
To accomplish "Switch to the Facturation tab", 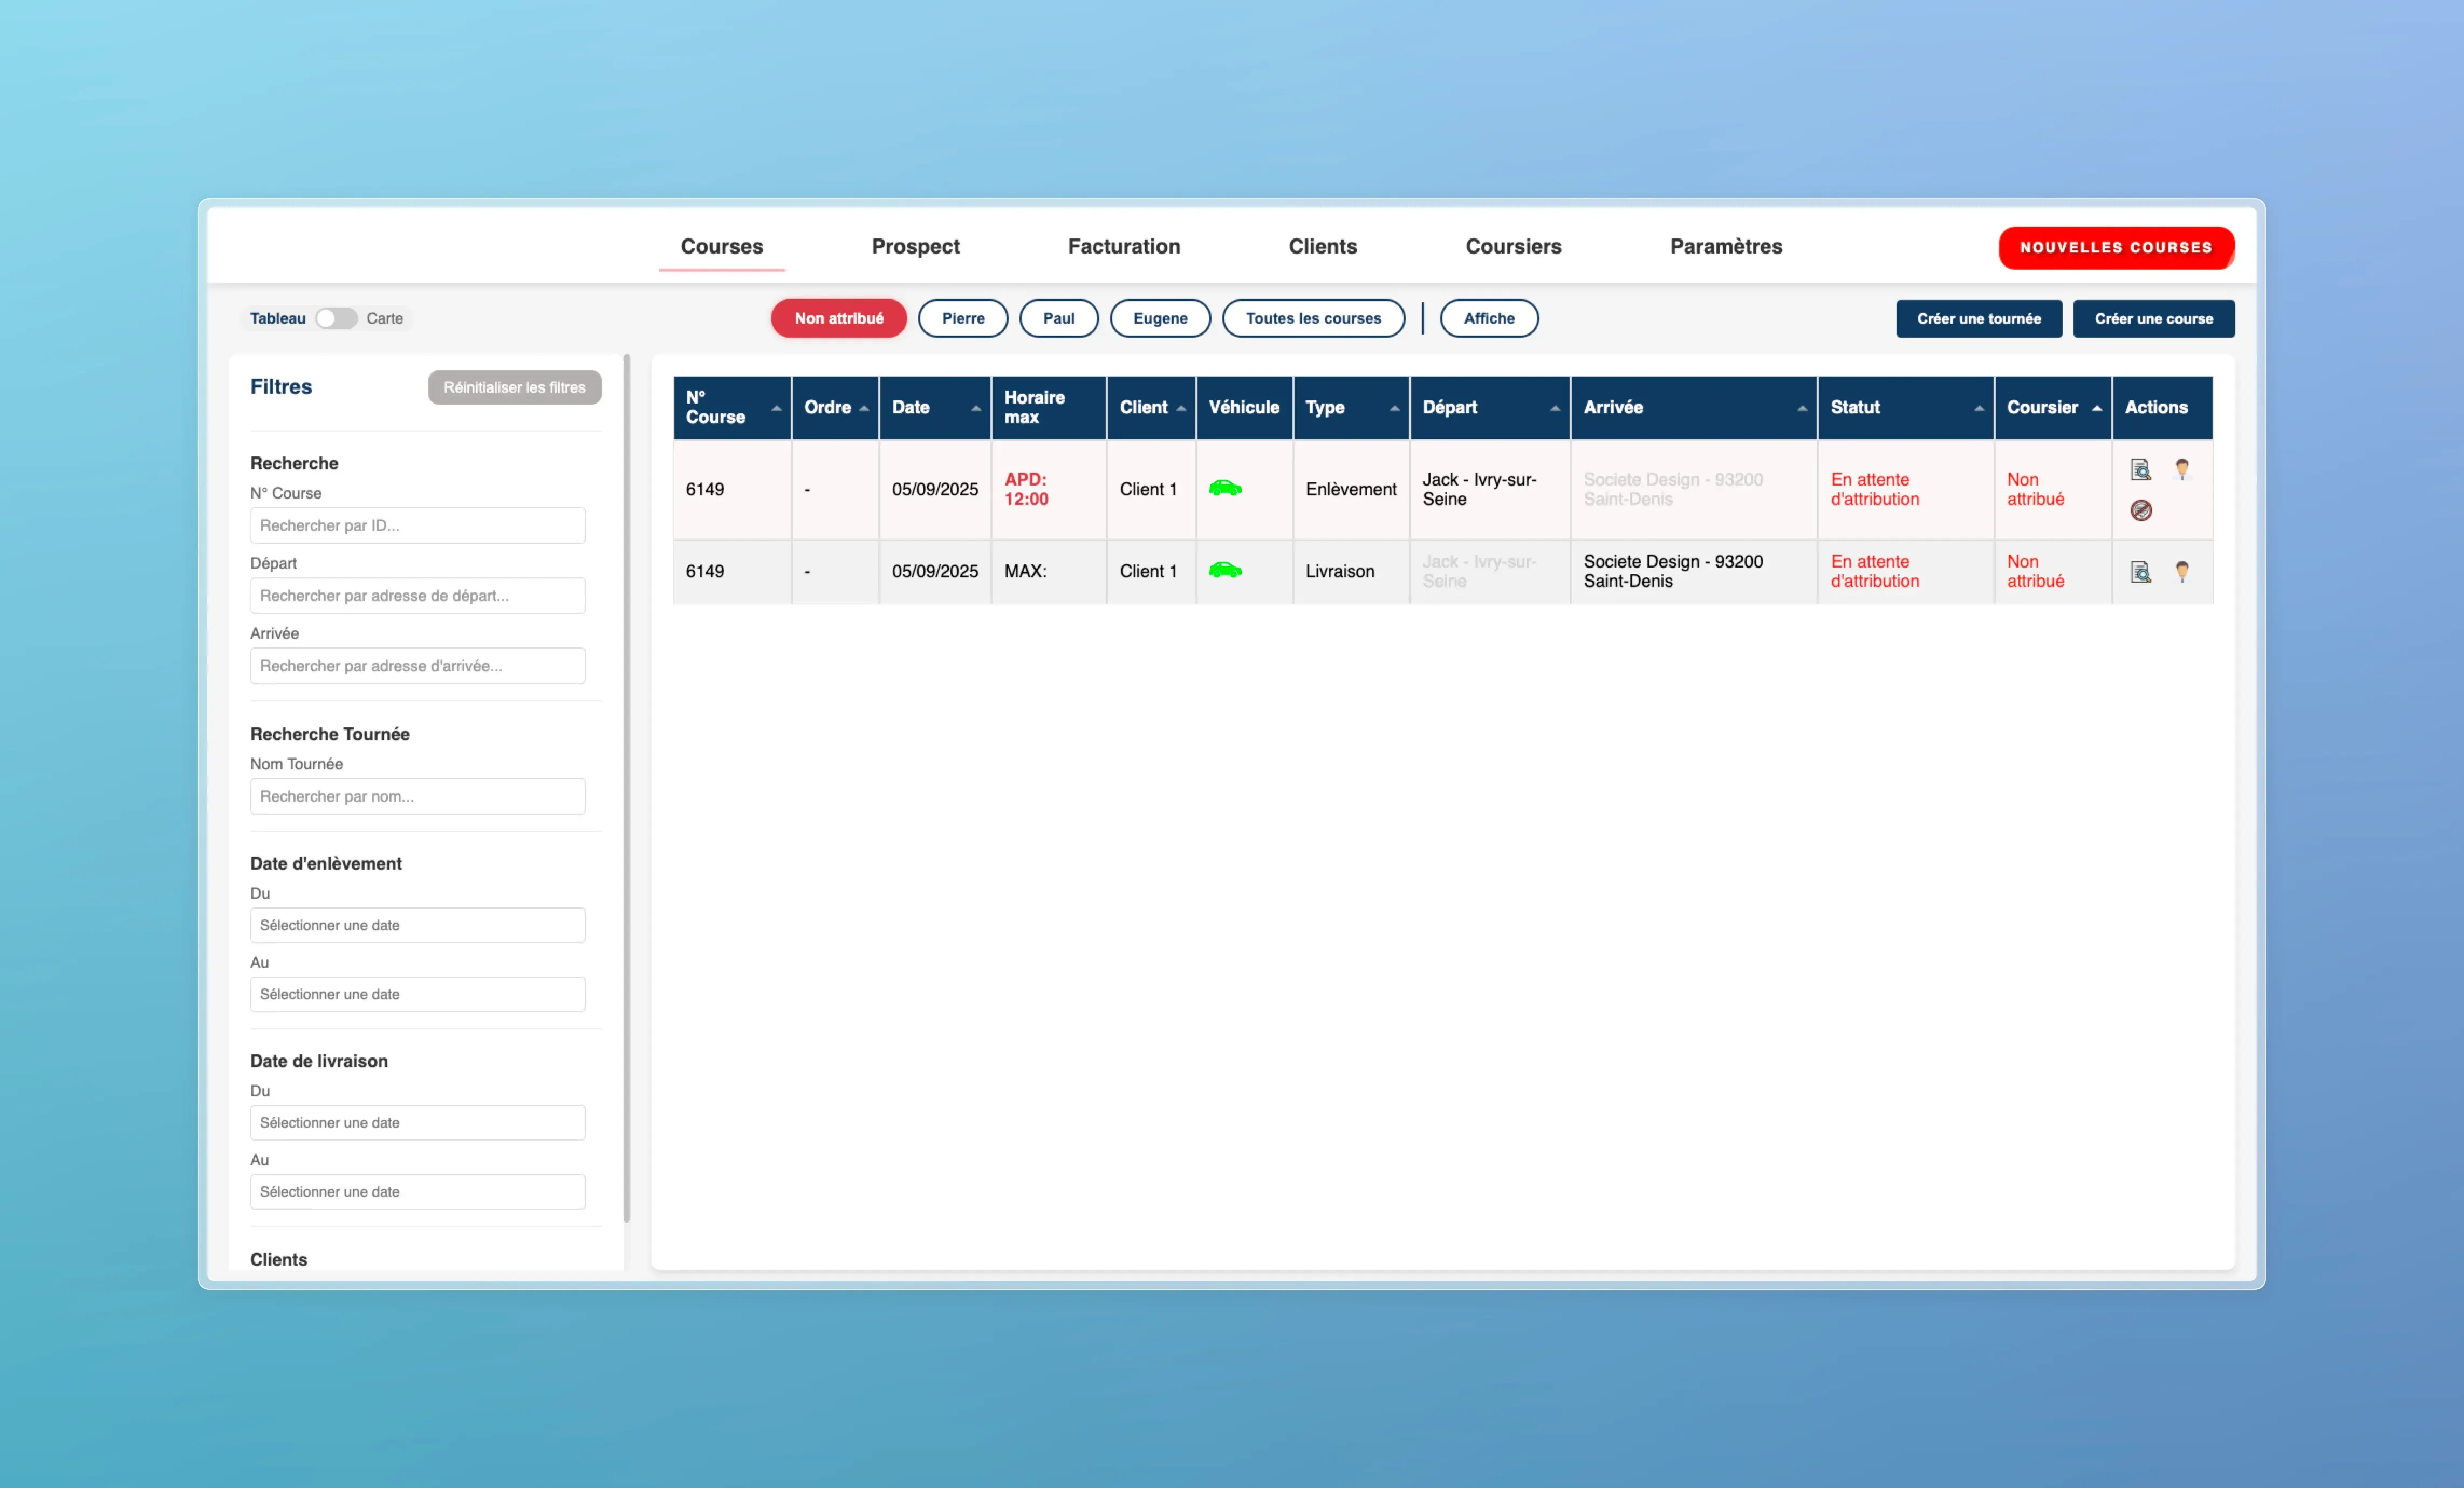I will point(1123,246).
